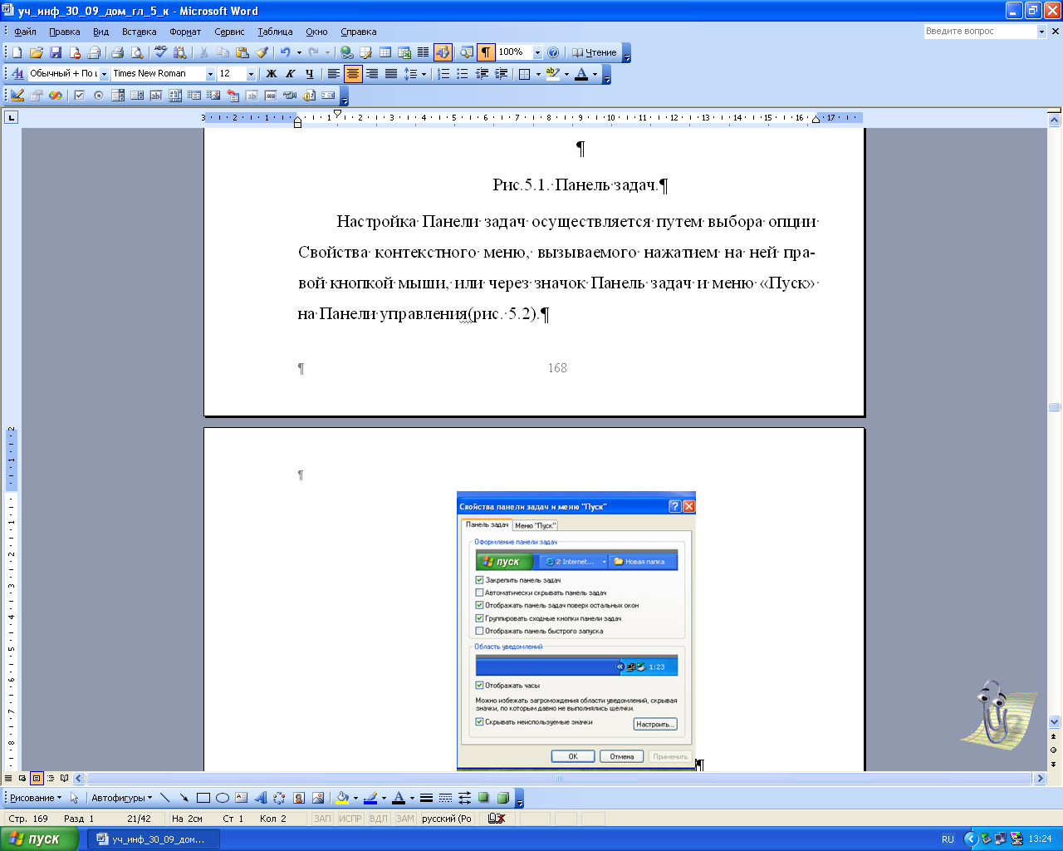Open the 3-D style options
This screenshot has width=1063, height=851.
[x=502, y=798]
